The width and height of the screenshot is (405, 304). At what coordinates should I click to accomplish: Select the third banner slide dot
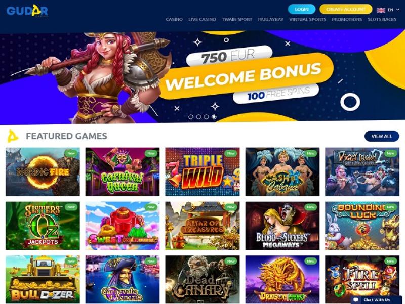206,117
